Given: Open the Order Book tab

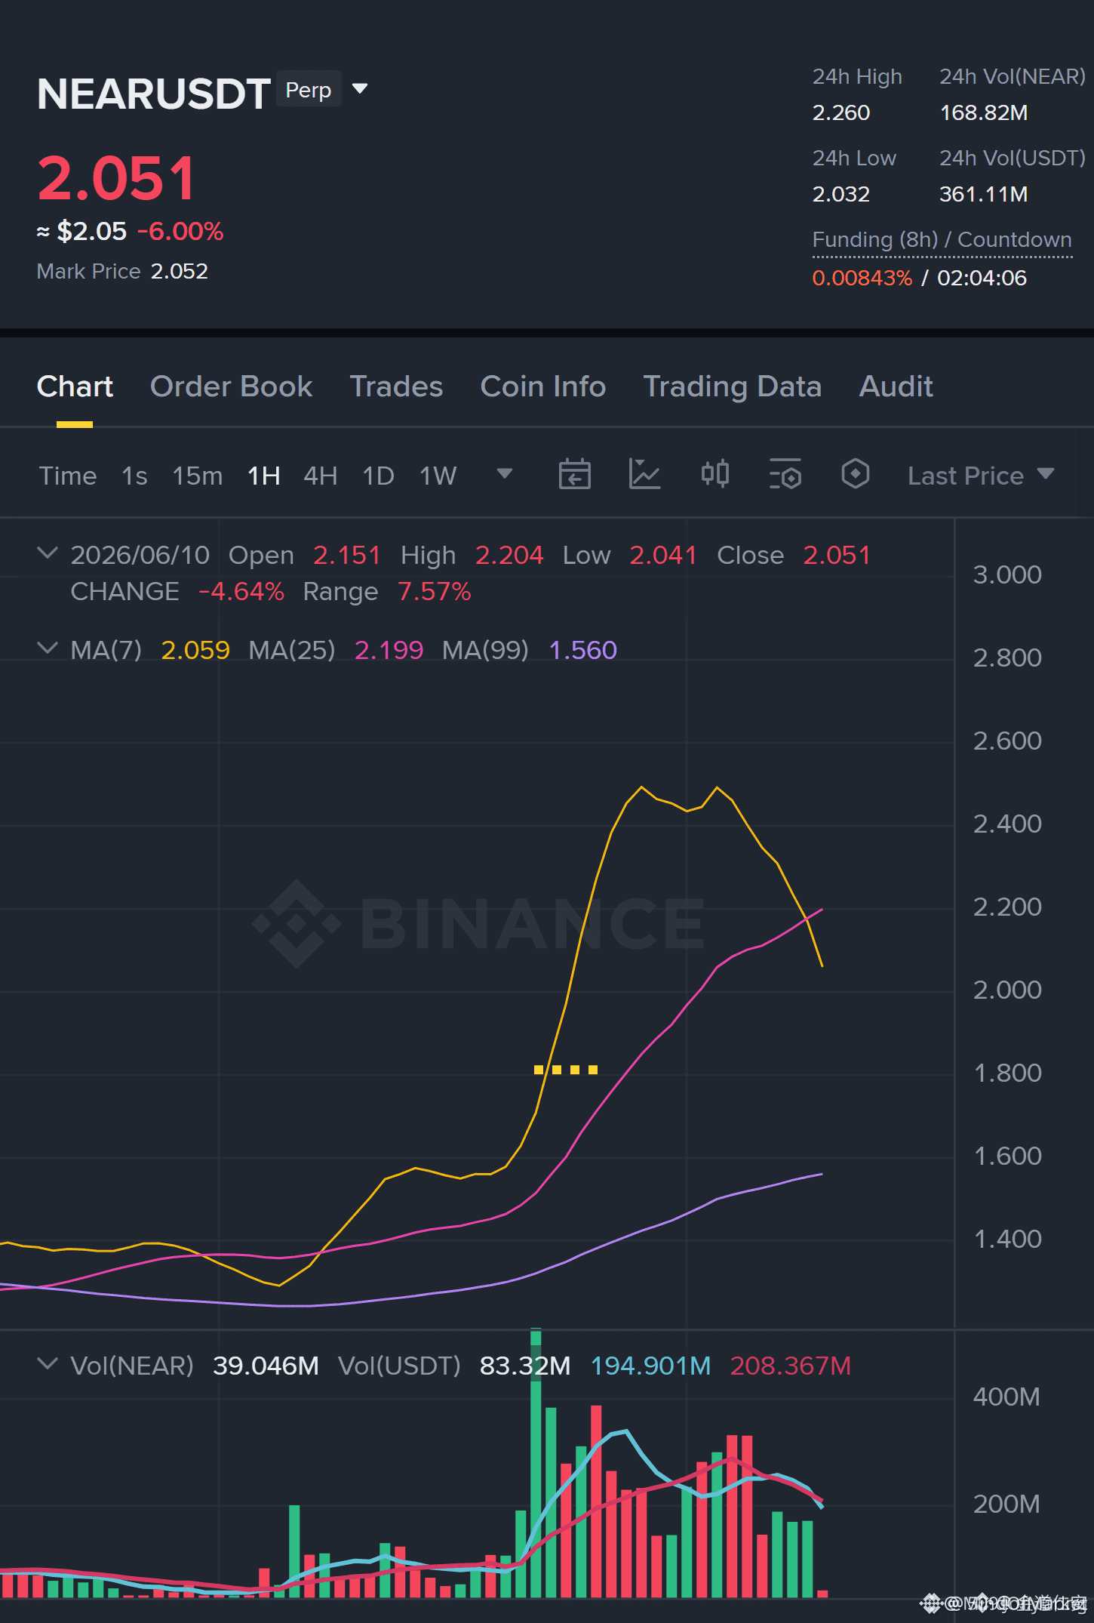Looking at the screenshot, I should pyautogui.click(x=231, y=387).
